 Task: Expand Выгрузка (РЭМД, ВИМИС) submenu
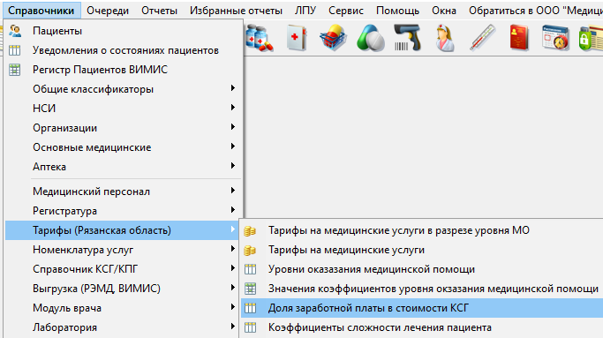coord(123,289)
